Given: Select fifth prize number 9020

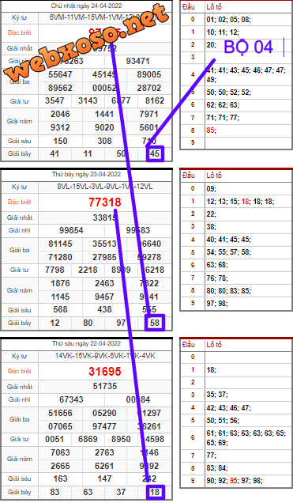Looking at the screenshot, I should click(104, 127).
